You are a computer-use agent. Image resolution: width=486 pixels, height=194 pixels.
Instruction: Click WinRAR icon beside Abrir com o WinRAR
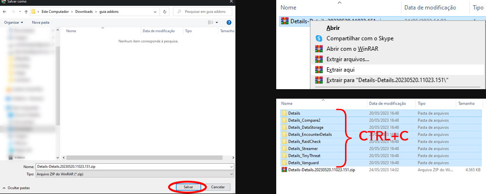(319, 49)
